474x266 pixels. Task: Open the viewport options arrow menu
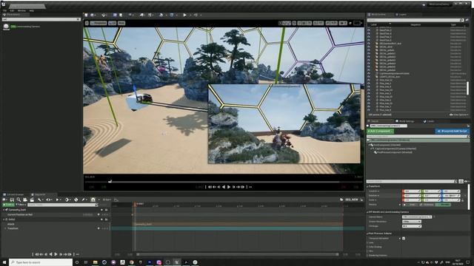point(87,23)
